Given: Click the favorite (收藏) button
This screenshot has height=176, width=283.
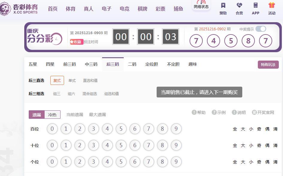Looking at the screenshot, I should click(76, 42).
